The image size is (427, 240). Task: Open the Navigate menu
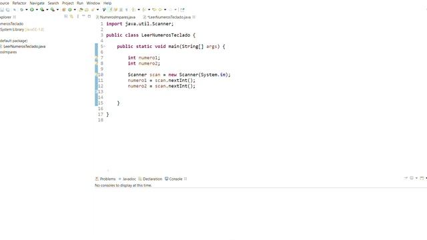[37, 3]
